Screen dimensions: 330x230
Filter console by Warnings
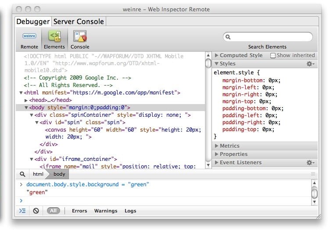click(x=106, y=211)
